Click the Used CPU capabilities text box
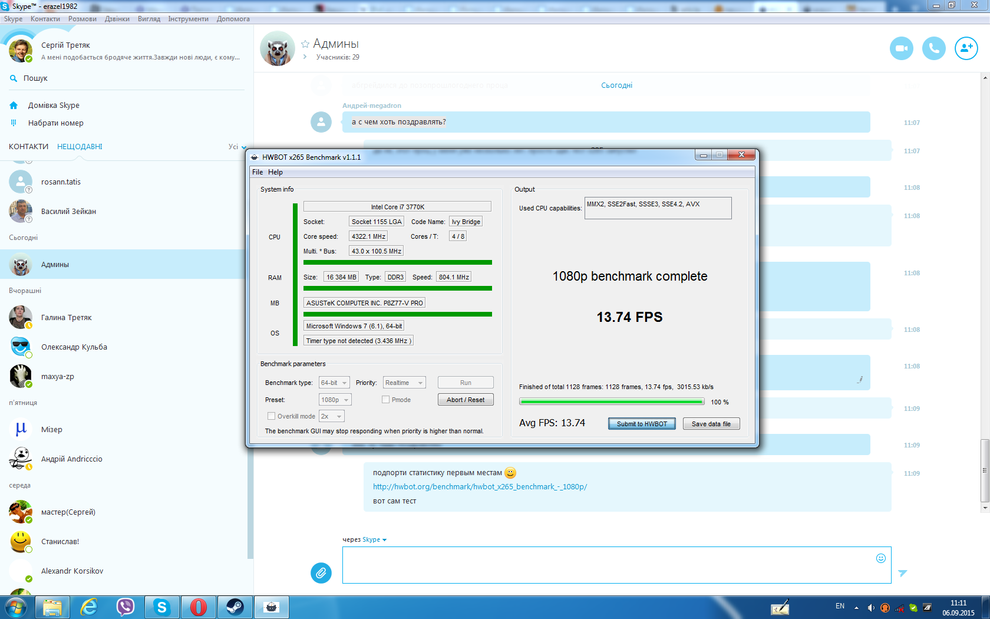Viewport: 990px width, 619px height. point(658,208)
